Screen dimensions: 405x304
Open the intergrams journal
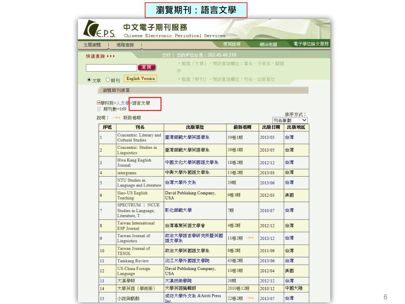pyautogui.click(x=127, y=173)
